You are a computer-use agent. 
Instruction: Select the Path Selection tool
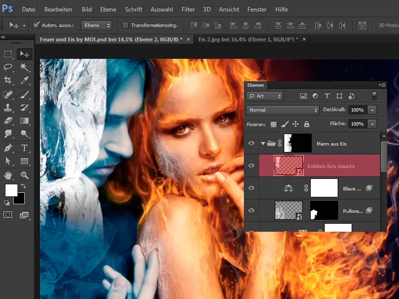pos(8,161)
